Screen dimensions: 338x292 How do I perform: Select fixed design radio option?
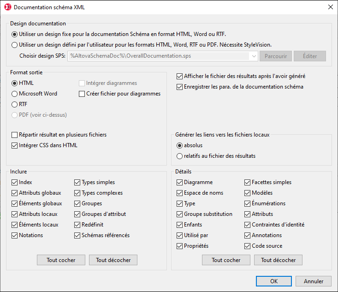[x=15, y=34]
